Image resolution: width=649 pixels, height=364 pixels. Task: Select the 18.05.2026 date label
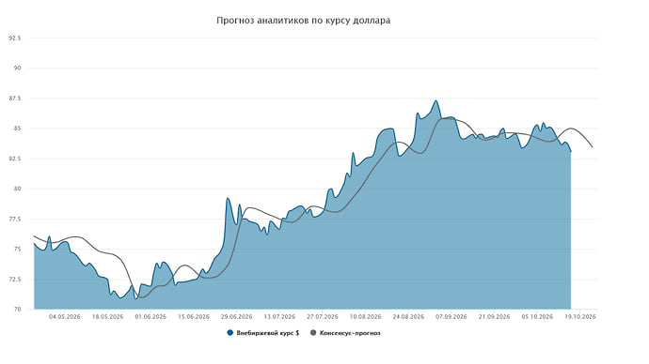[x=107, y=317]
